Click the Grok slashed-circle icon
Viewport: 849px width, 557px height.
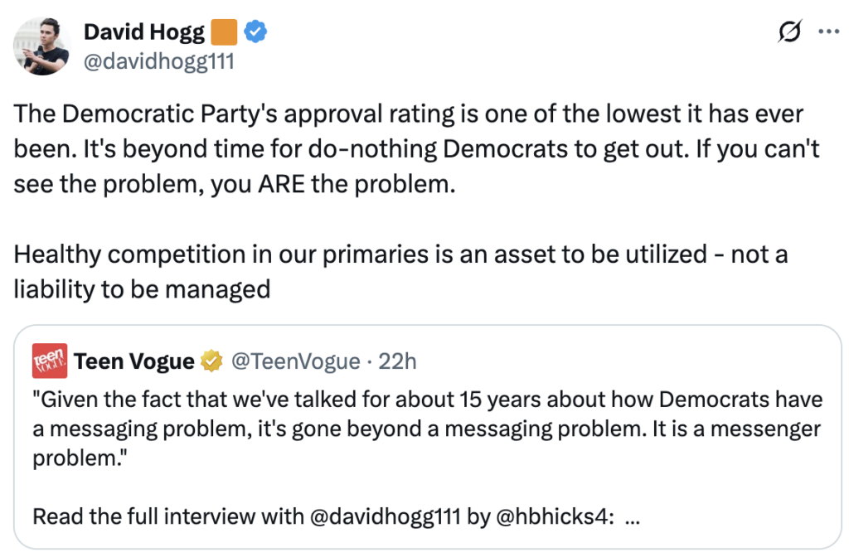(x=789, y=32)
